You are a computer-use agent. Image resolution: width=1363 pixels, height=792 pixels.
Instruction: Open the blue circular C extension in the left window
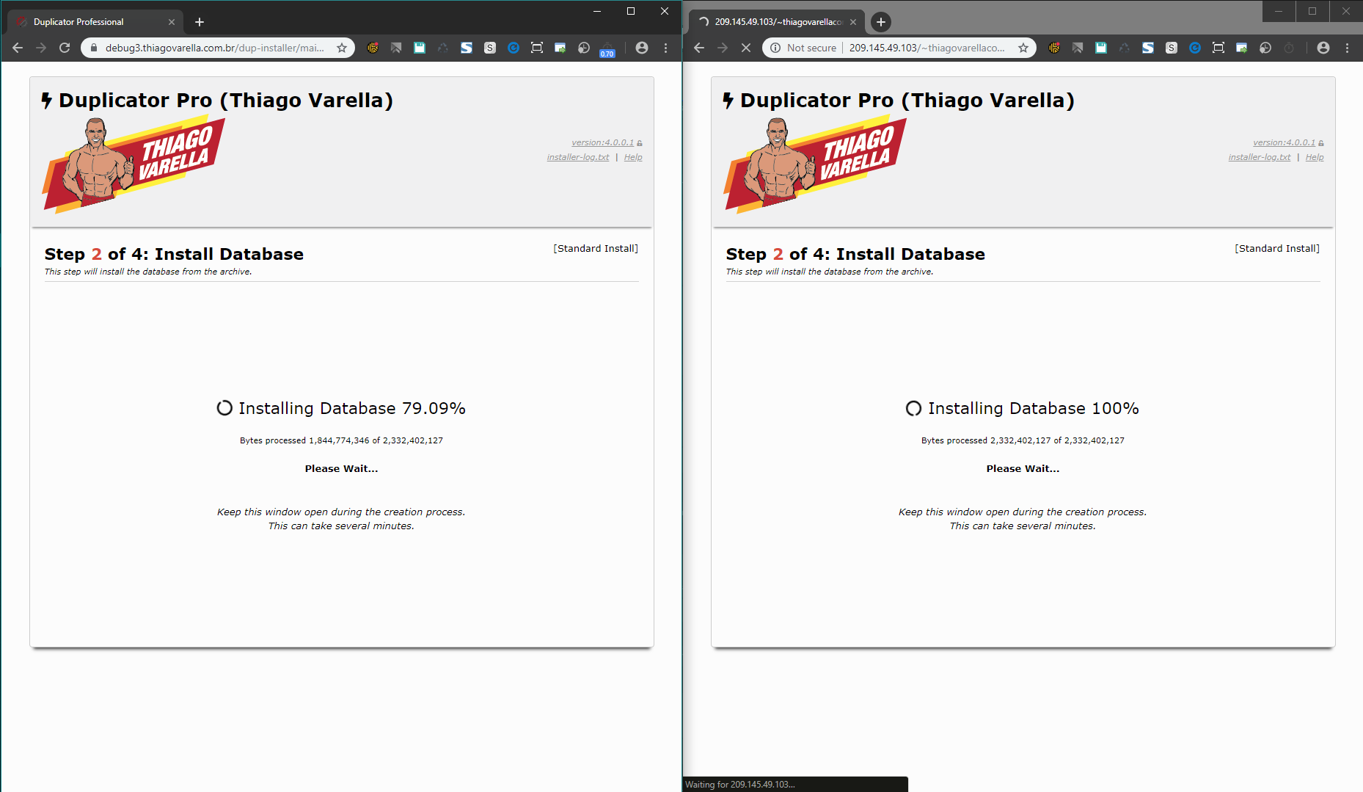click(x=514, y=48)
